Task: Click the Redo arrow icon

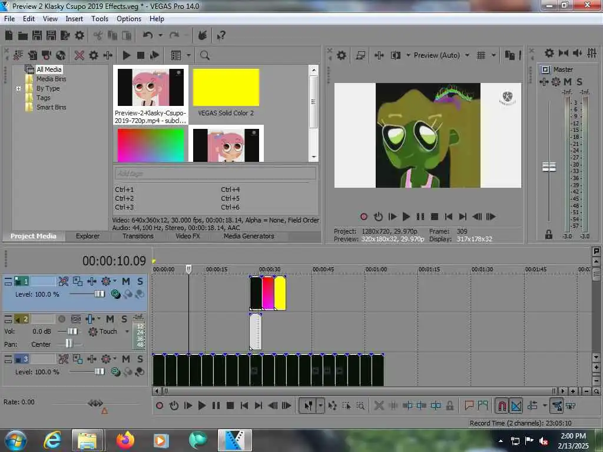Action: tap(174, 35)
